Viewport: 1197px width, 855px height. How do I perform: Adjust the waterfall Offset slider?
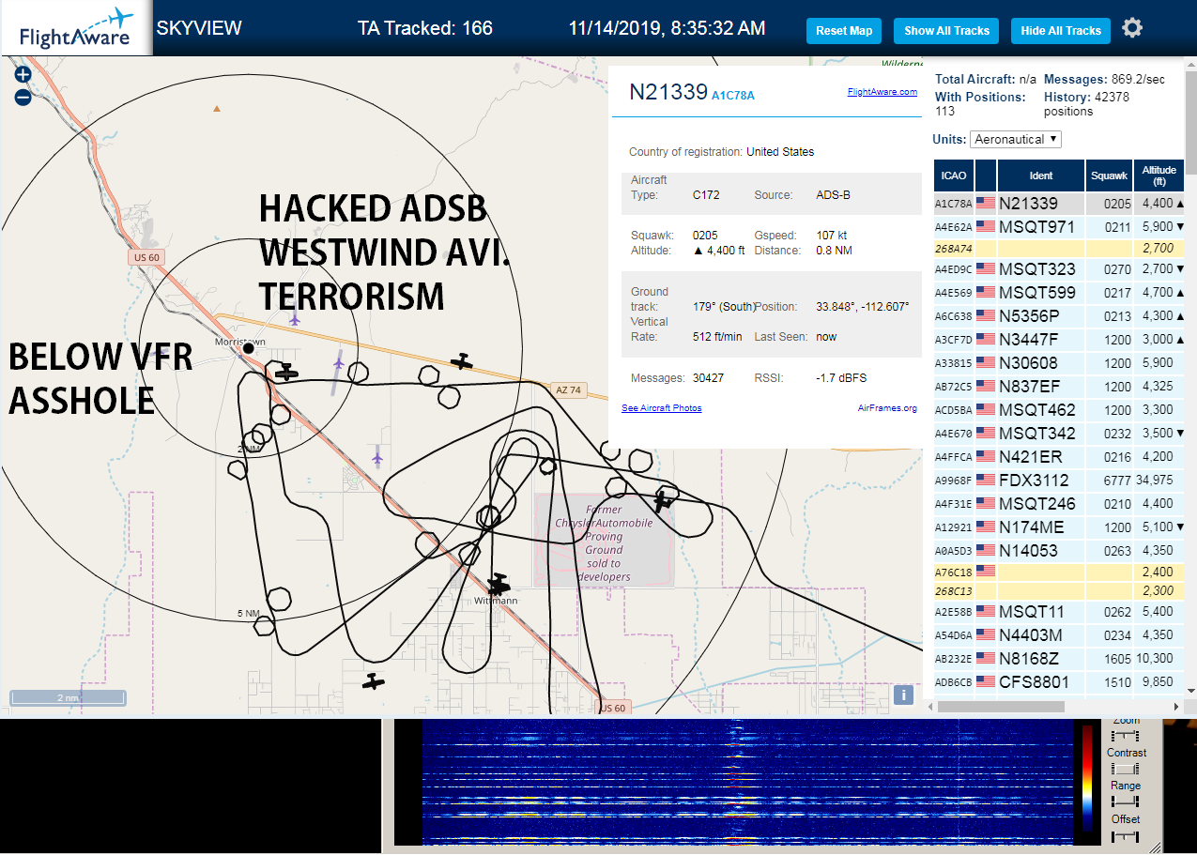pos(1125,835)
